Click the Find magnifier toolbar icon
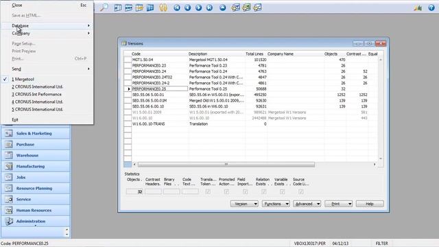The width and height of the screenshot is (439, 247). [104, 8]
